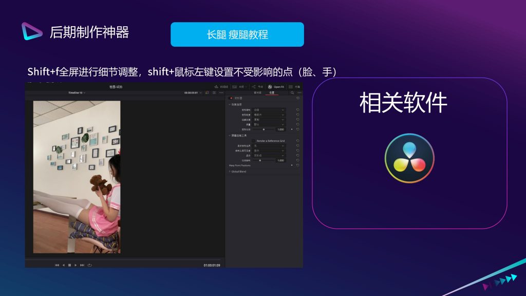Click the 片段 clips toolbar icon
The height and width of the screenshot is (296, 526).
pyautogui.click(x=234, y=86)
